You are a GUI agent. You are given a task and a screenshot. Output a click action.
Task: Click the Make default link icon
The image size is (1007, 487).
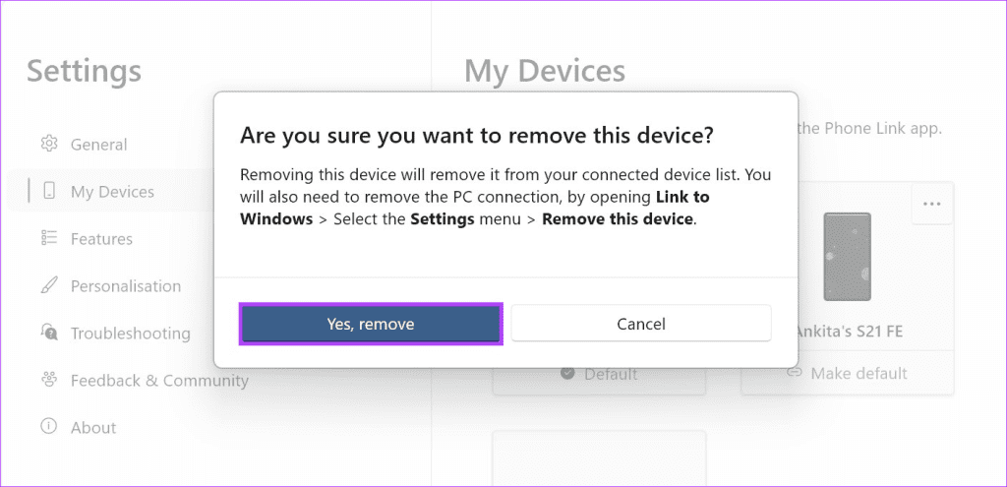click(795, 373)
